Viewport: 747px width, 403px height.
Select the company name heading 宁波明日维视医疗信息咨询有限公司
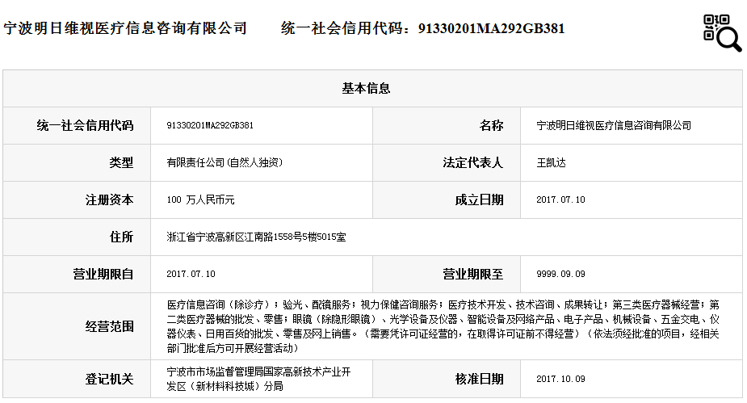[x=125, y=28]
